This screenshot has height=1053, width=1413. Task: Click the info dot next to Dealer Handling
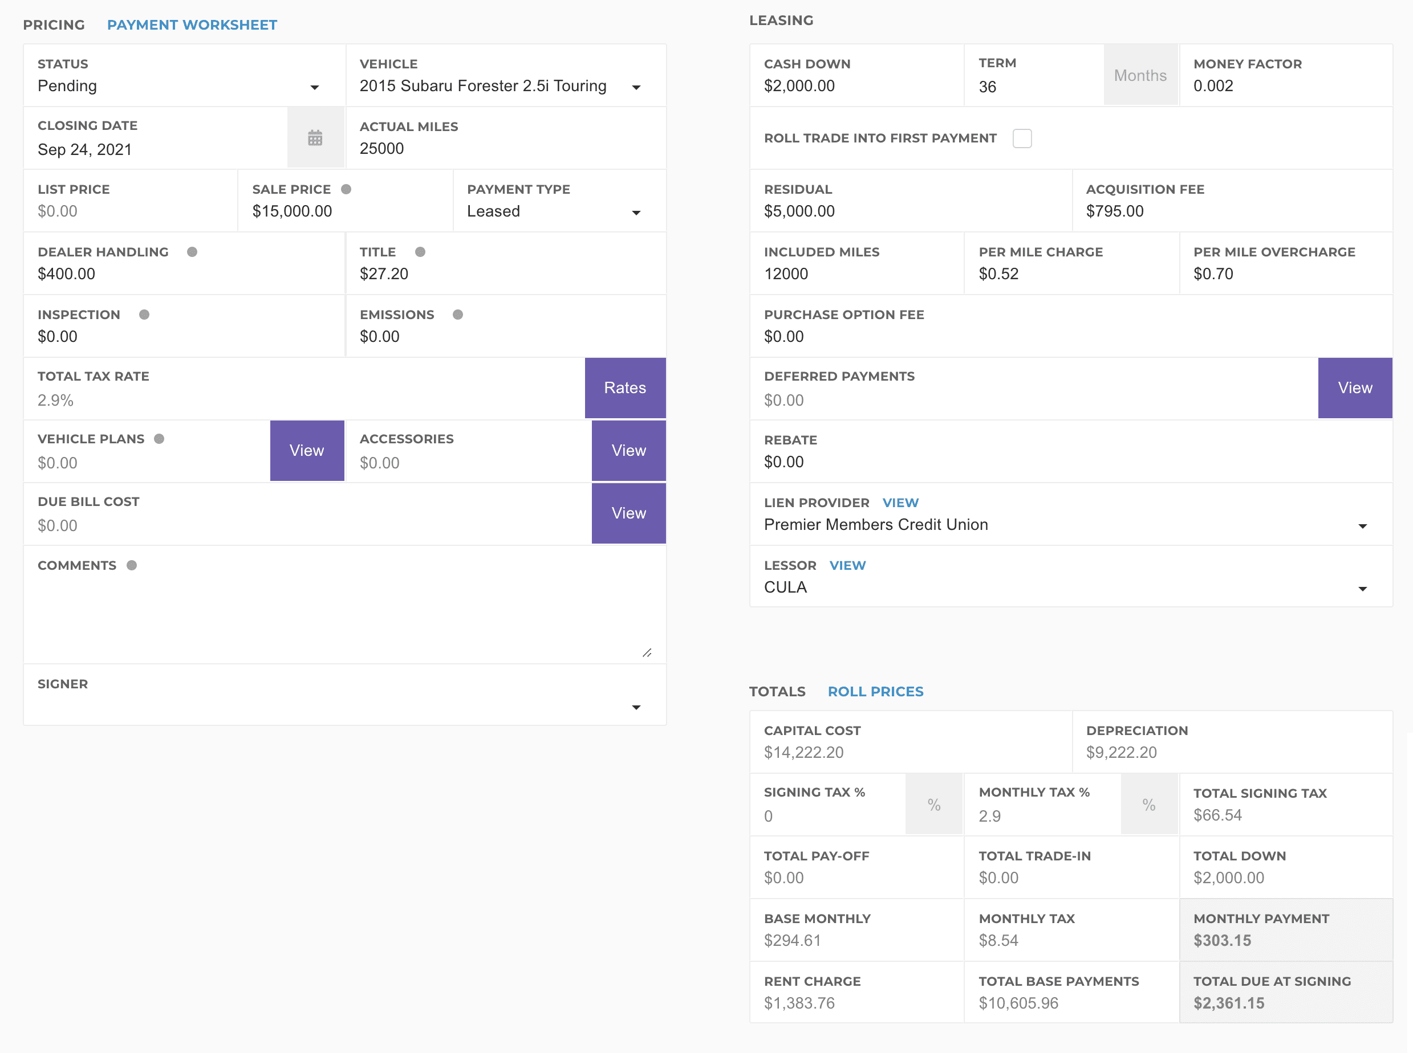pos(192,252)
